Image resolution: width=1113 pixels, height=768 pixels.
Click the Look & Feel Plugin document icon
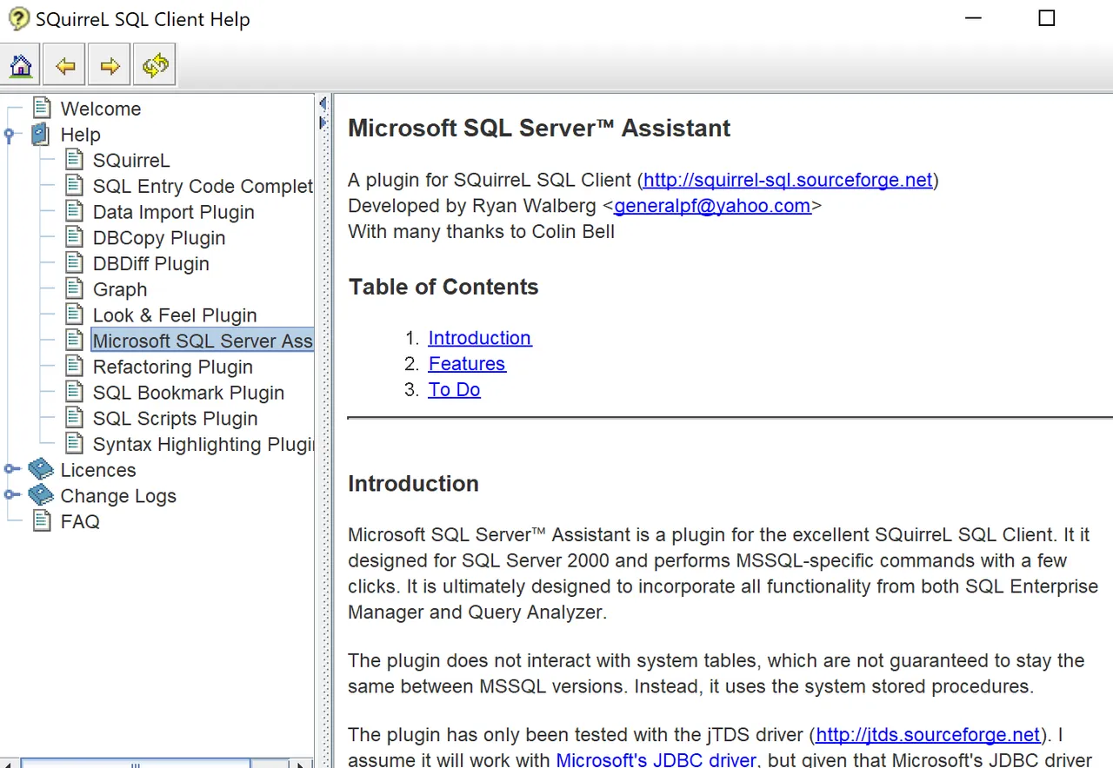point(75,315)
